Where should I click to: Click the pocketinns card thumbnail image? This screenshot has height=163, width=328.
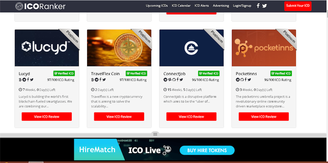(264, 48)
